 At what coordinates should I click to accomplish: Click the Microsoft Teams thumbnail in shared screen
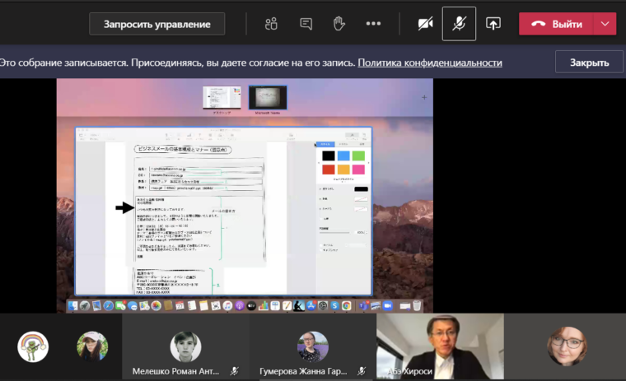click(x=268, y=97)
